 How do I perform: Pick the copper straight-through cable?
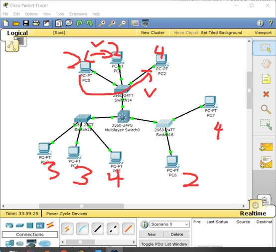point(98,229)
